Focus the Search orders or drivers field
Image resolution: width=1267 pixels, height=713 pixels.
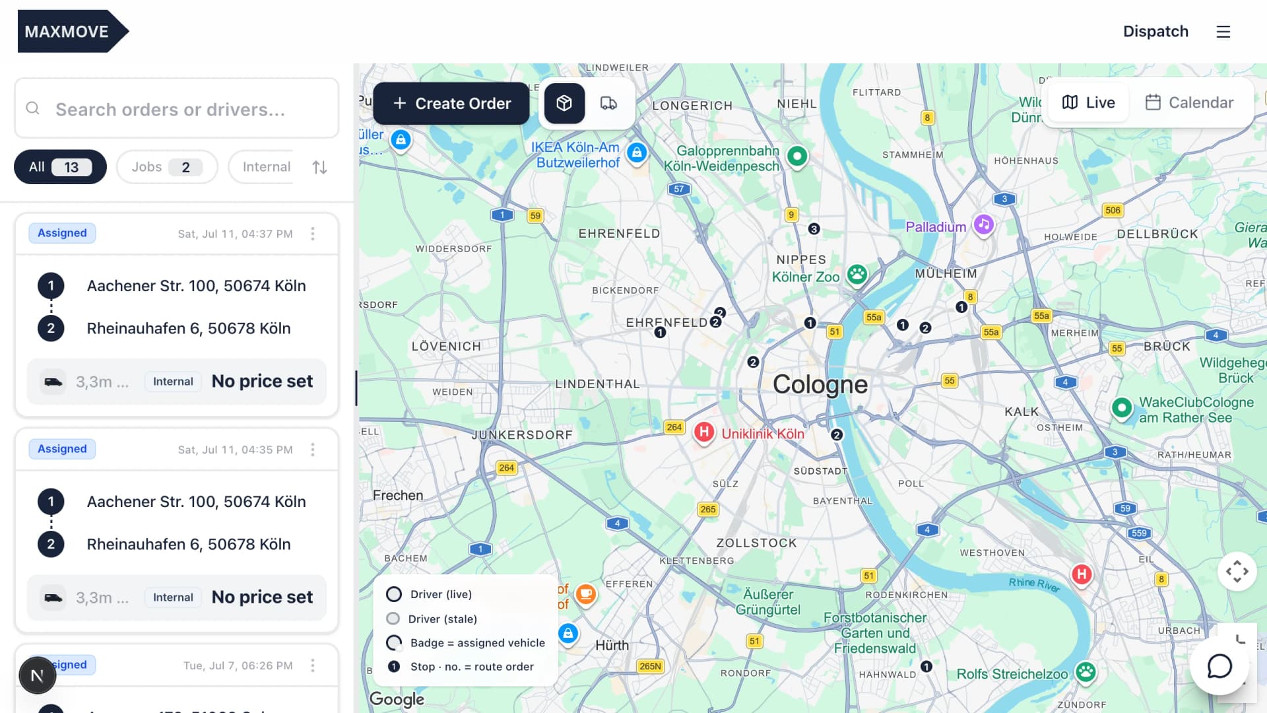coord(177,109)
